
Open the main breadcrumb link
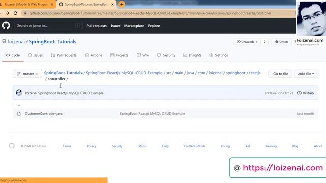click(179, 73)
